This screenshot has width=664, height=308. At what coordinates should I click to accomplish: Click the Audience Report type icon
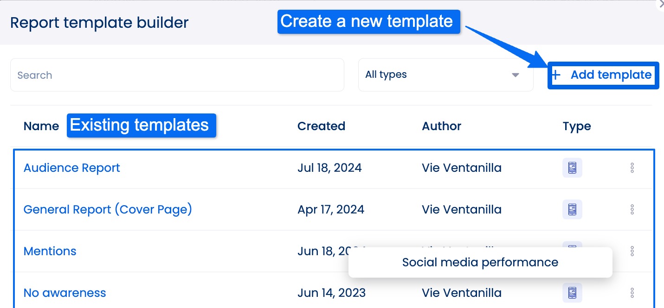572,168
